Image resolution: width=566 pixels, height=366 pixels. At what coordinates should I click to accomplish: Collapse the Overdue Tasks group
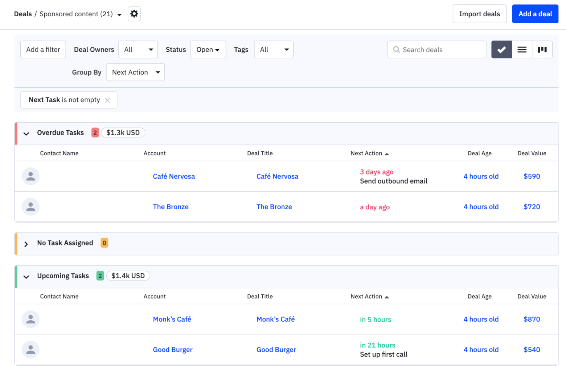(x=26, y=133)
